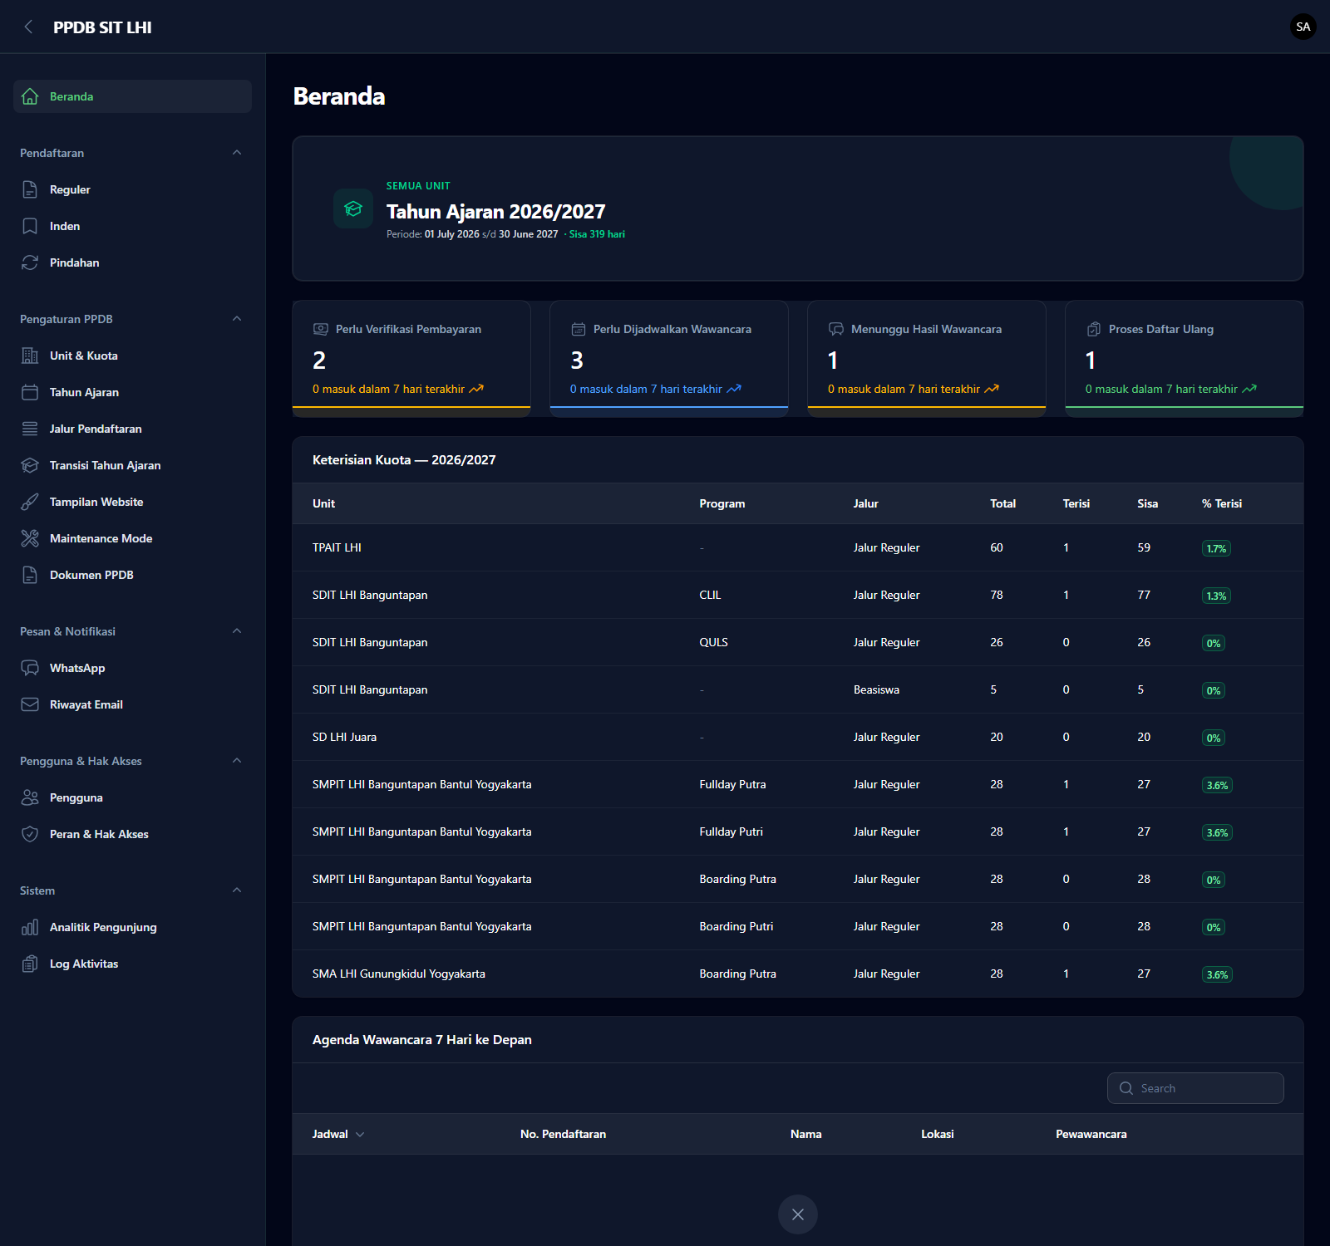Collapse the Sistem sidebar section

237,890
